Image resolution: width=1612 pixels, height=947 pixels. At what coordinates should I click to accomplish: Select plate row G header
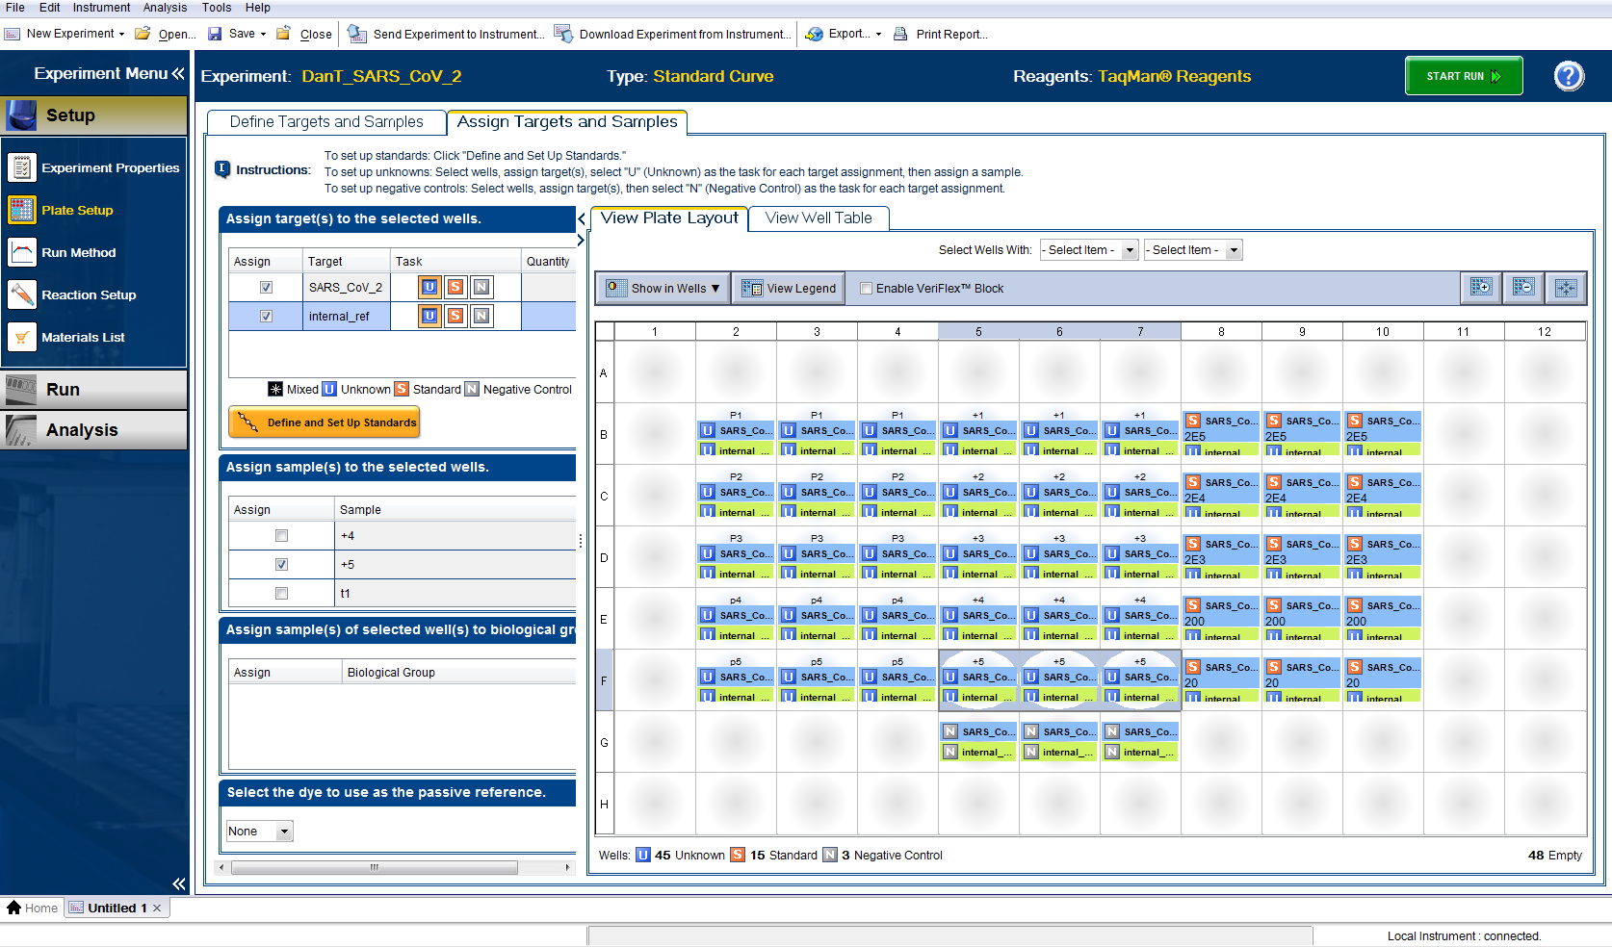[x=605, y=742]
